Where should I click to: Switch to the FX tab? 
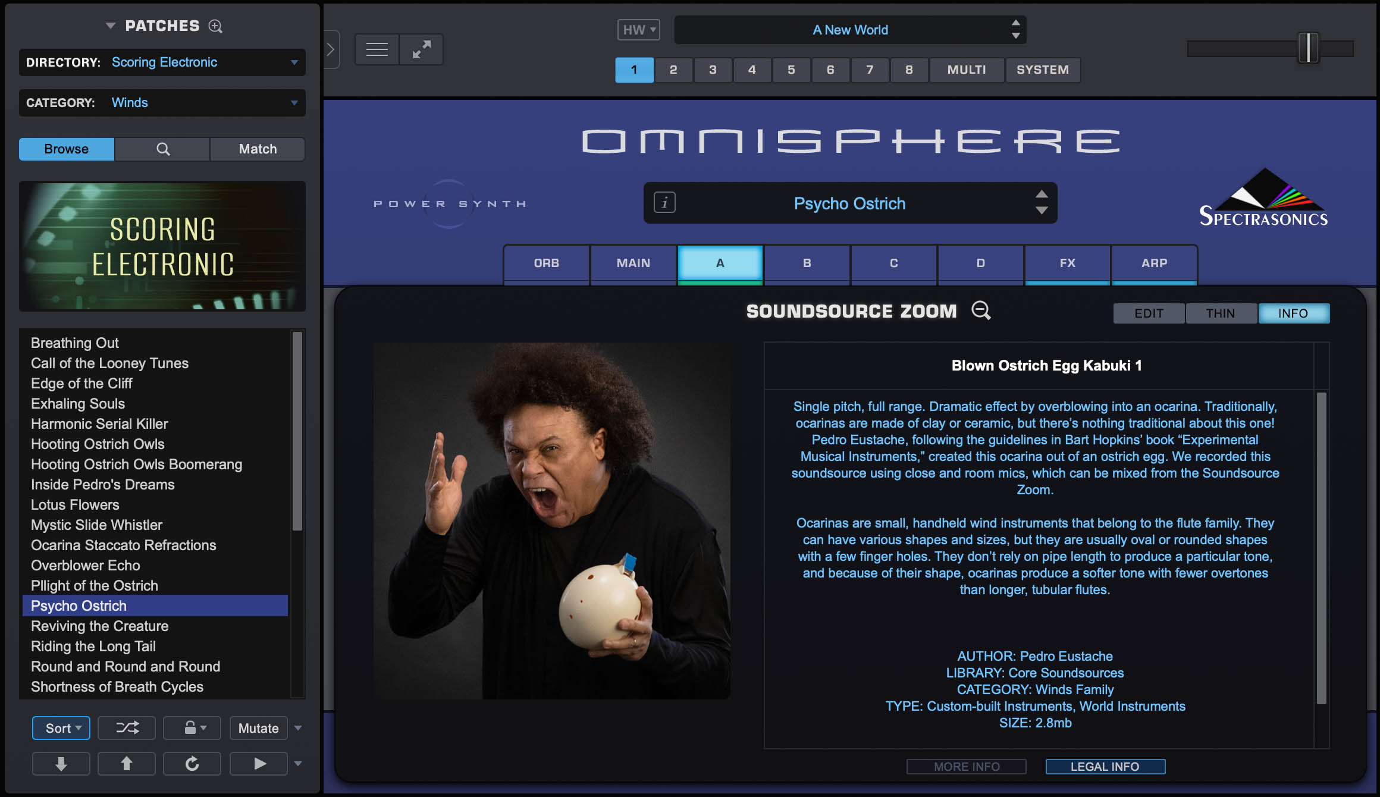[1067, 263]
